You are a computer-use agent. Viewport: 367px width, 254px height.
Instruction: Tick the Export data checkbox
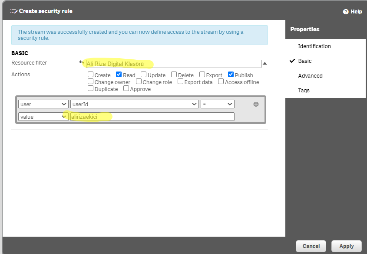tap(181, 81)
